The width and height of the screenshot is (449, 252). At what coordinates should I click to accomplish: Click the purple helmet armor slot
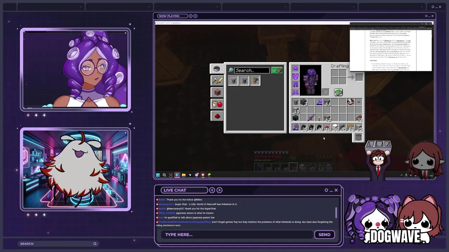coord(295,68)
